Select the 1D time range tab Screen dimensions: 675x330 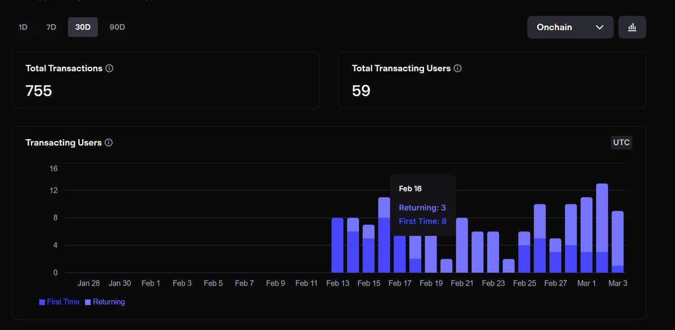pyautogui.click(x=23, y=27)
